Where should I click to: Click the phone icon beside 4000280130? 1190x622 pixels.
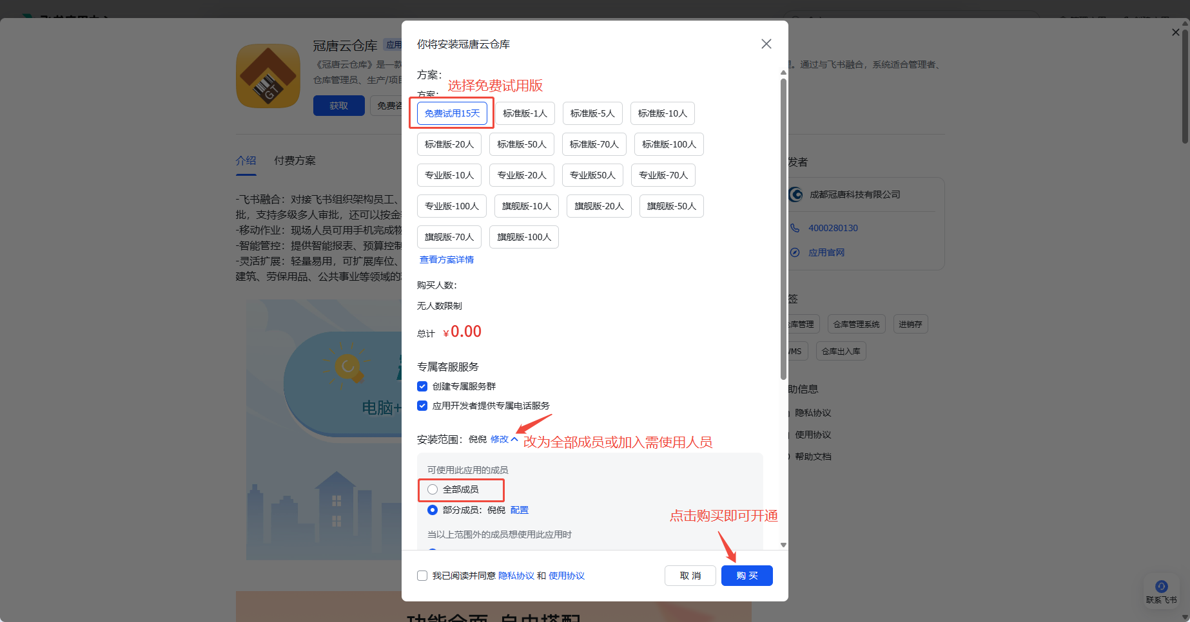click(795, 228)
